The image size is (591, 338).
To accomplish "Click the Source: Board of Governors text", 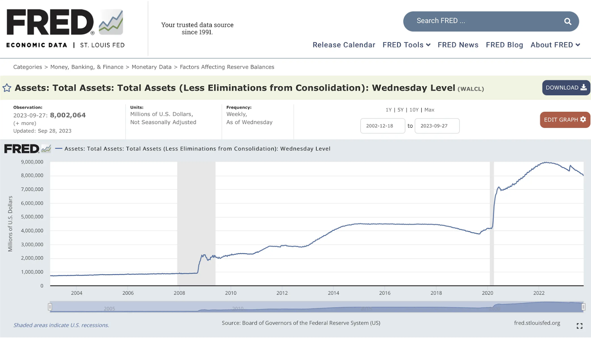I will pyautogui.click(x=301, y=323).
